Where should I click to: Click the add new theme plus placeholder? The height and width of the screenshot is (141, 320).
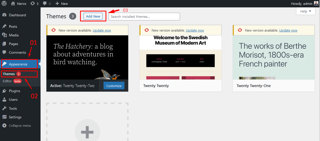87,131
